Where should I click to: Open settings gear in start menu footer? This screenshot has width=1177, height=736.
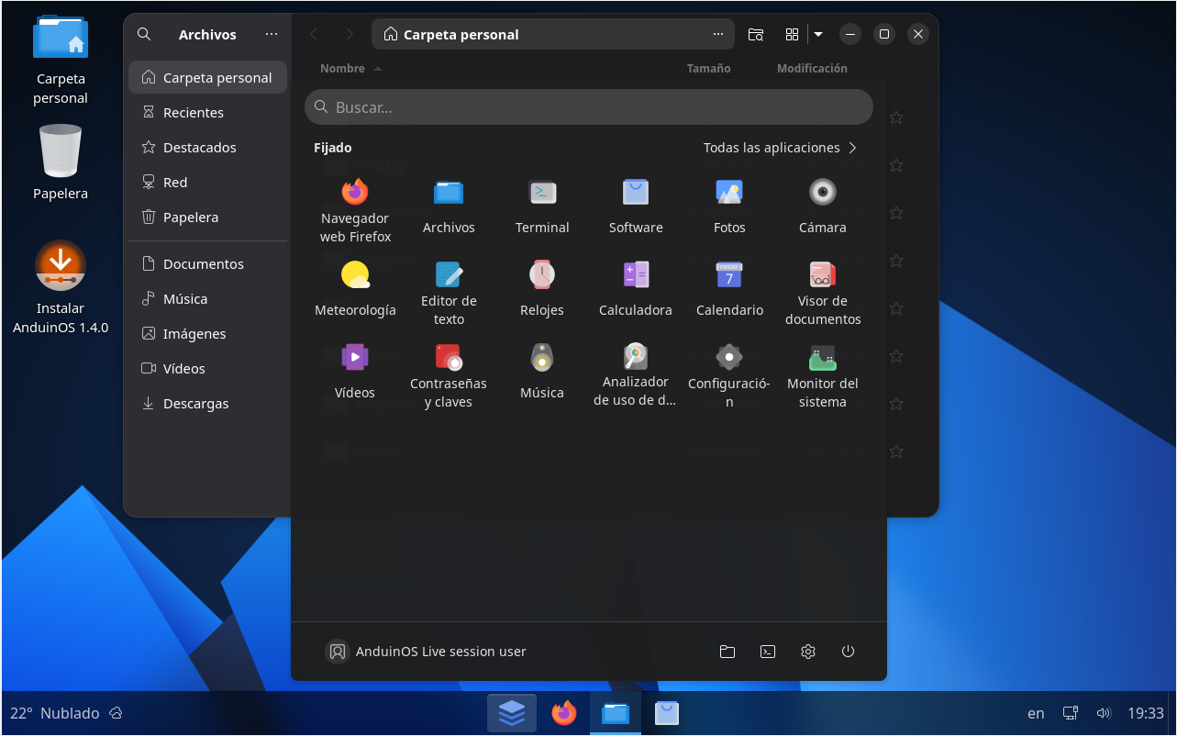click(807, 652)
